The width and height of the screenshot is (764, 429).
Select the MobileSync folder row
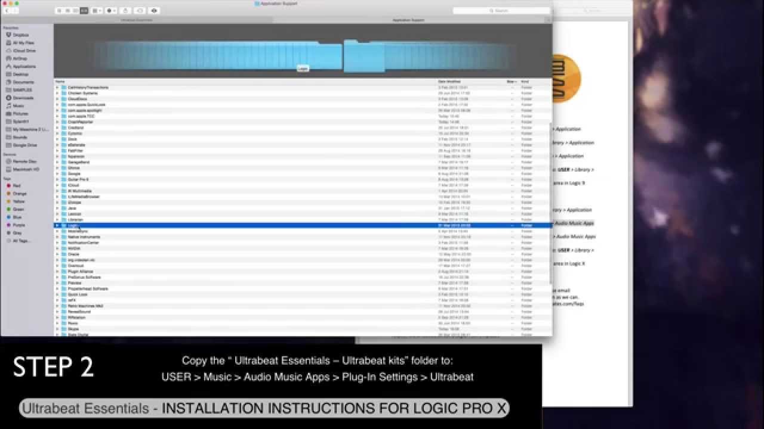302,231
